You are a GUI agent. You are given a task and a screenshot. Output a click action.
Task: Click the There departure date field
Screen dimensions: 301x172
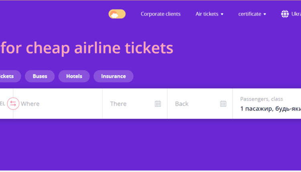[128, 104]
